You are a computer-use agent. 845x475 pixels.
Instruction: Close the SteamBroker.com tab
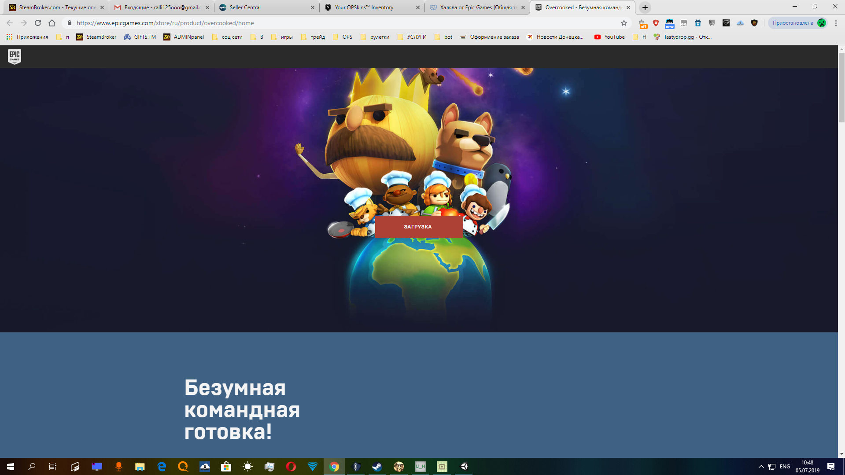tap(102, 7)
